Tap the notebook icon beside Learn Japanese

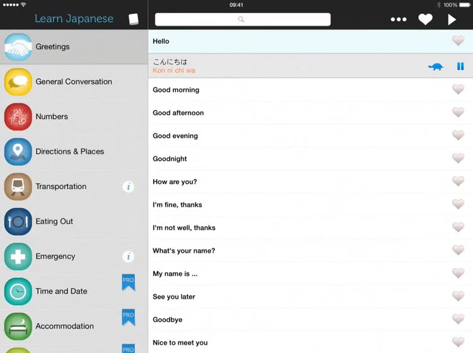pos(133,19)
